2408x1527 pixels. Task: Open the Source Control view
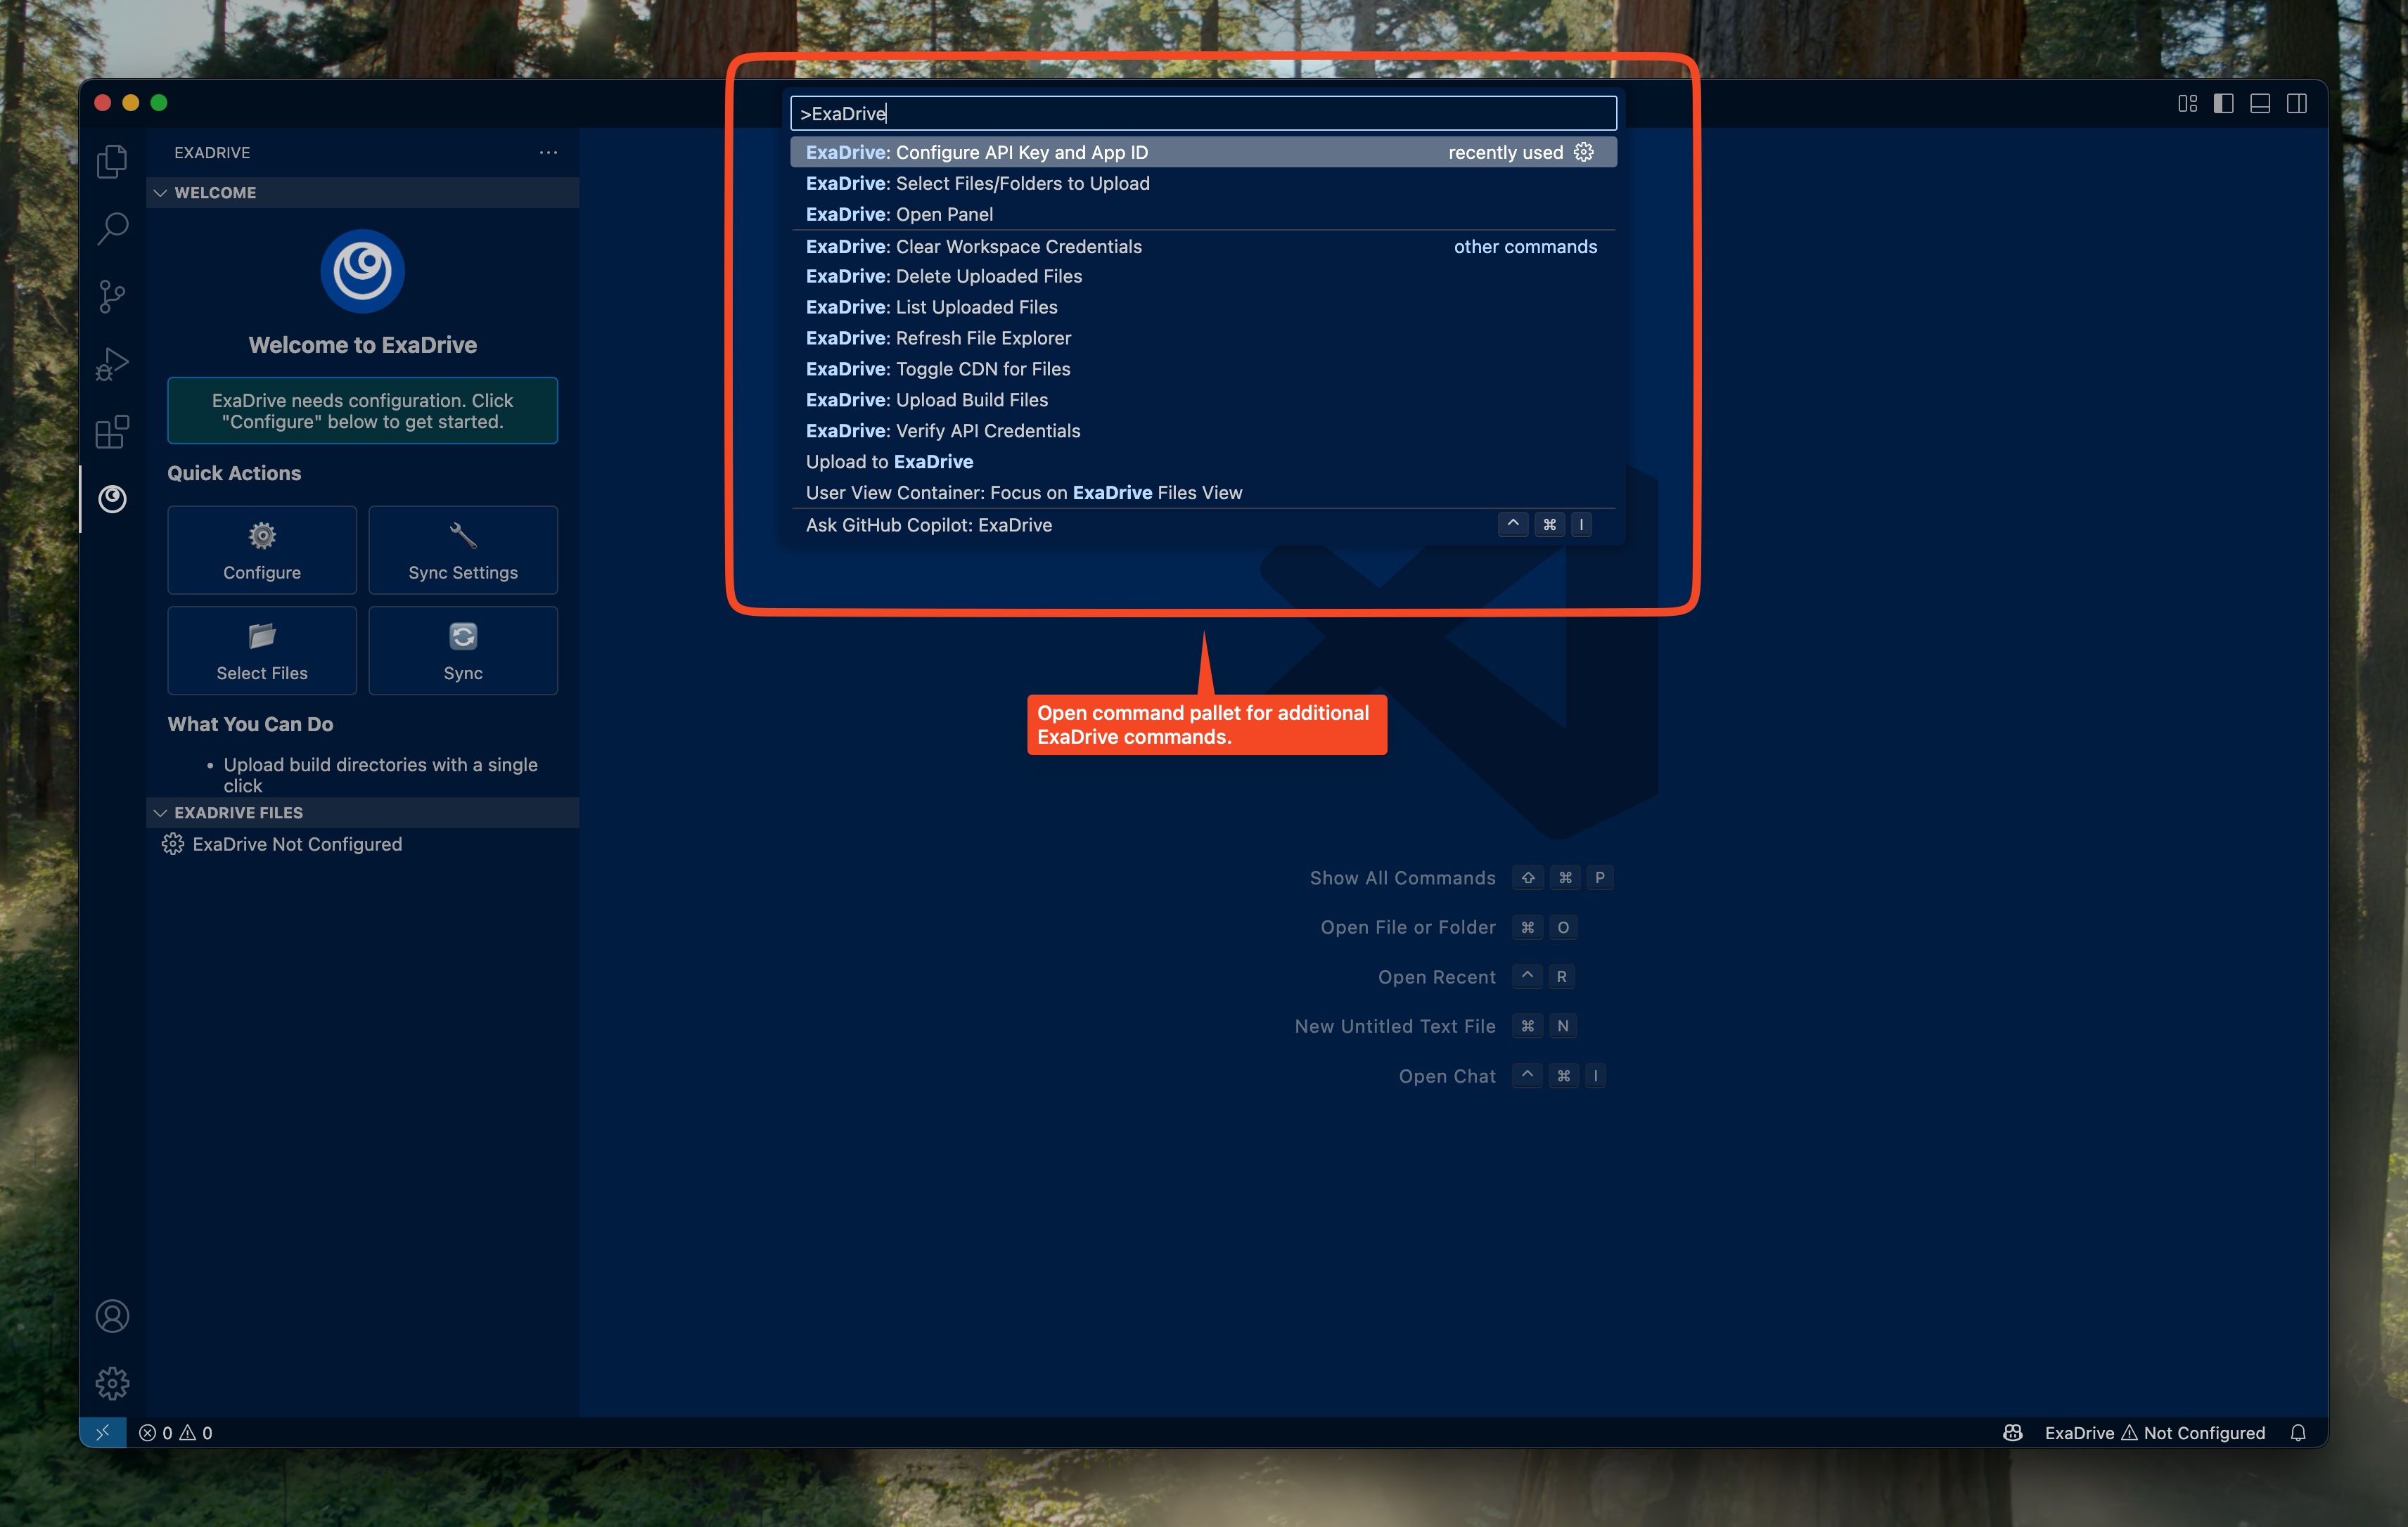point(112,296)
